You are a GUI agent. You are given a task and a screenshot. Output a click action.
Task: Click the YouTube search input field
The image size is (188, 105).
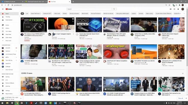(x=89, y=9)
